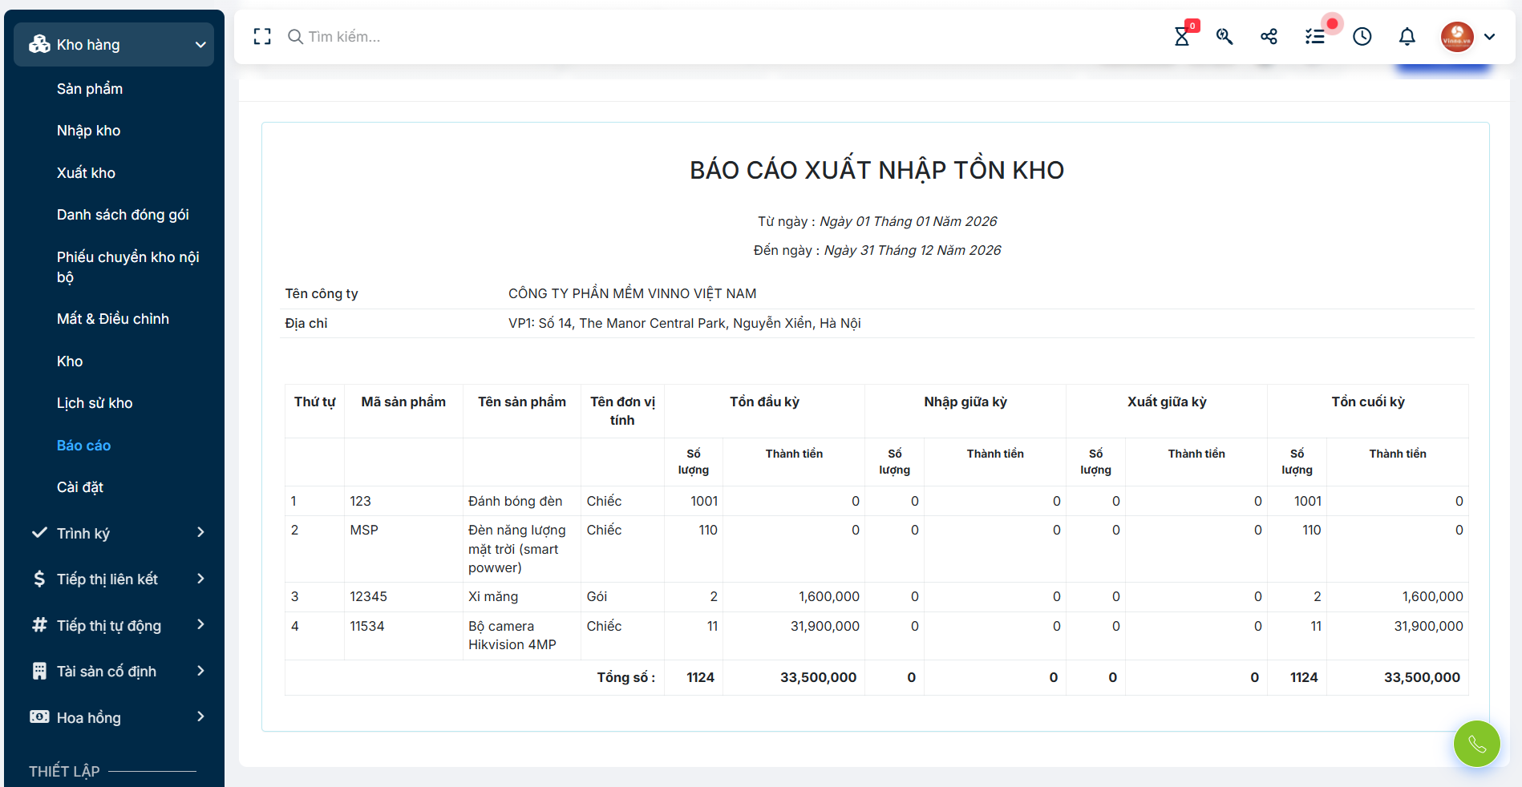
Task: Open Lịch sử kho
Action: pyautogui.click(x=95, y=403)
